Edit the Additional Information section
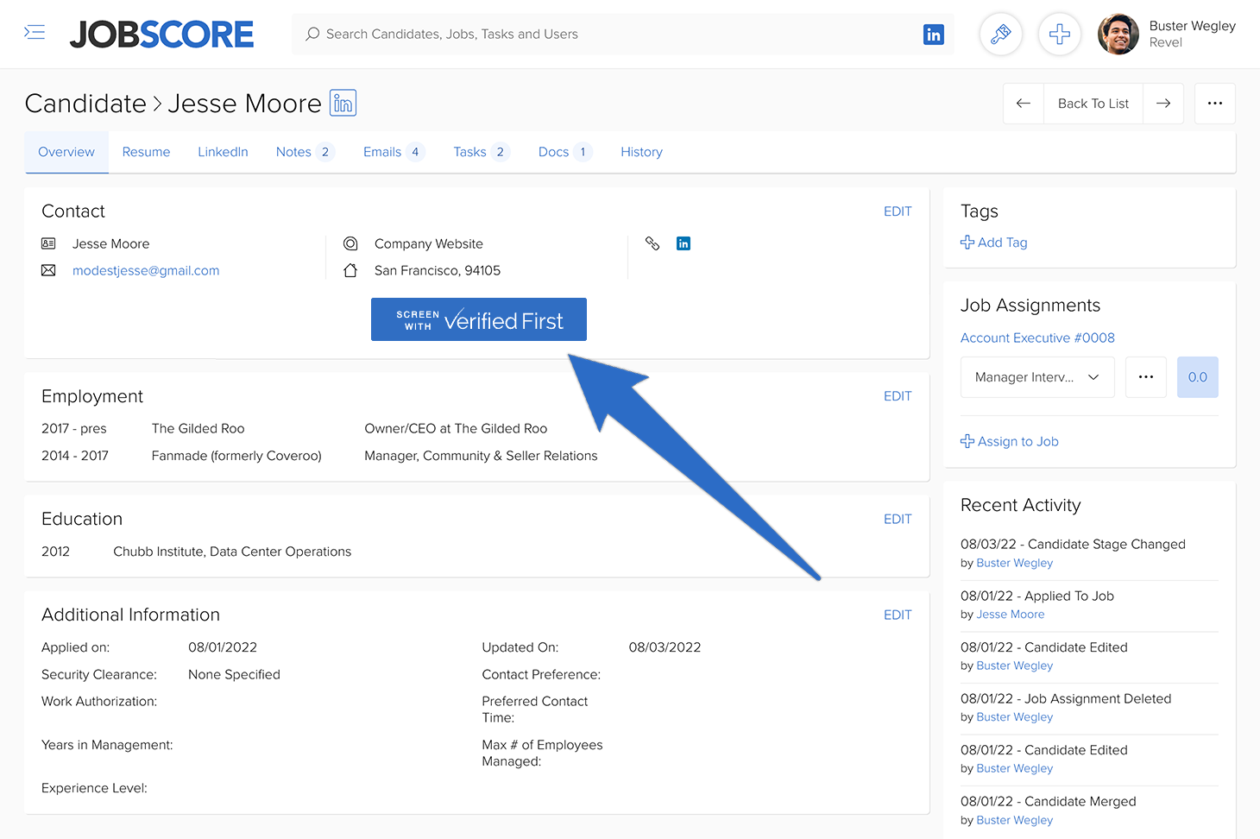The width and height of the screenshot is (1260, 839). (x=898, y=615)
